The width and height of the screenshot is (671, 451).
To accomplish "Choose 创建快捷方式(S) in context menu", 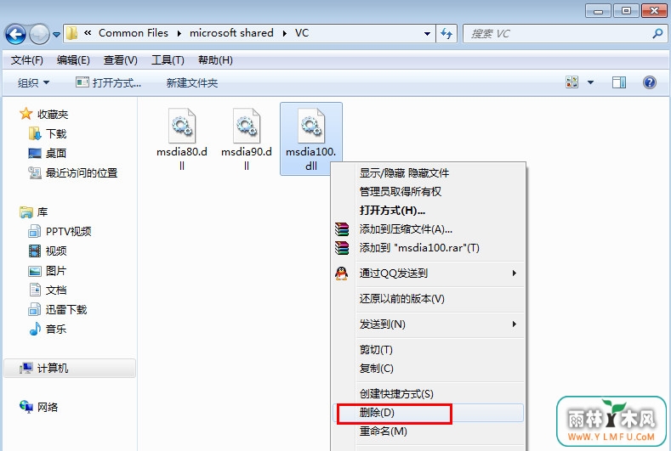I will pyautogui.click(x=428, y=394).
